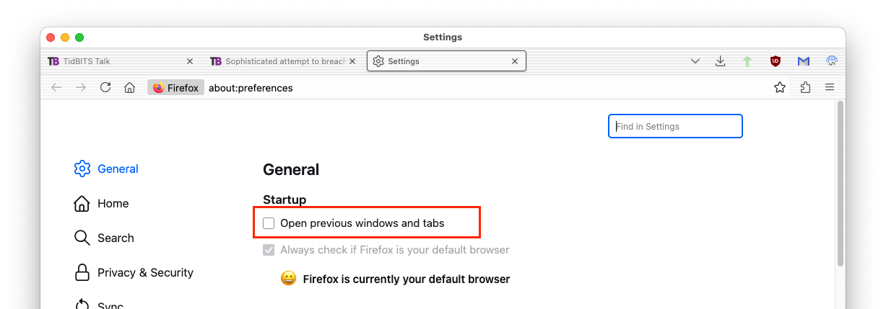Go to the Home page icon
Screen dimensions: 886x309
point(129,87)
